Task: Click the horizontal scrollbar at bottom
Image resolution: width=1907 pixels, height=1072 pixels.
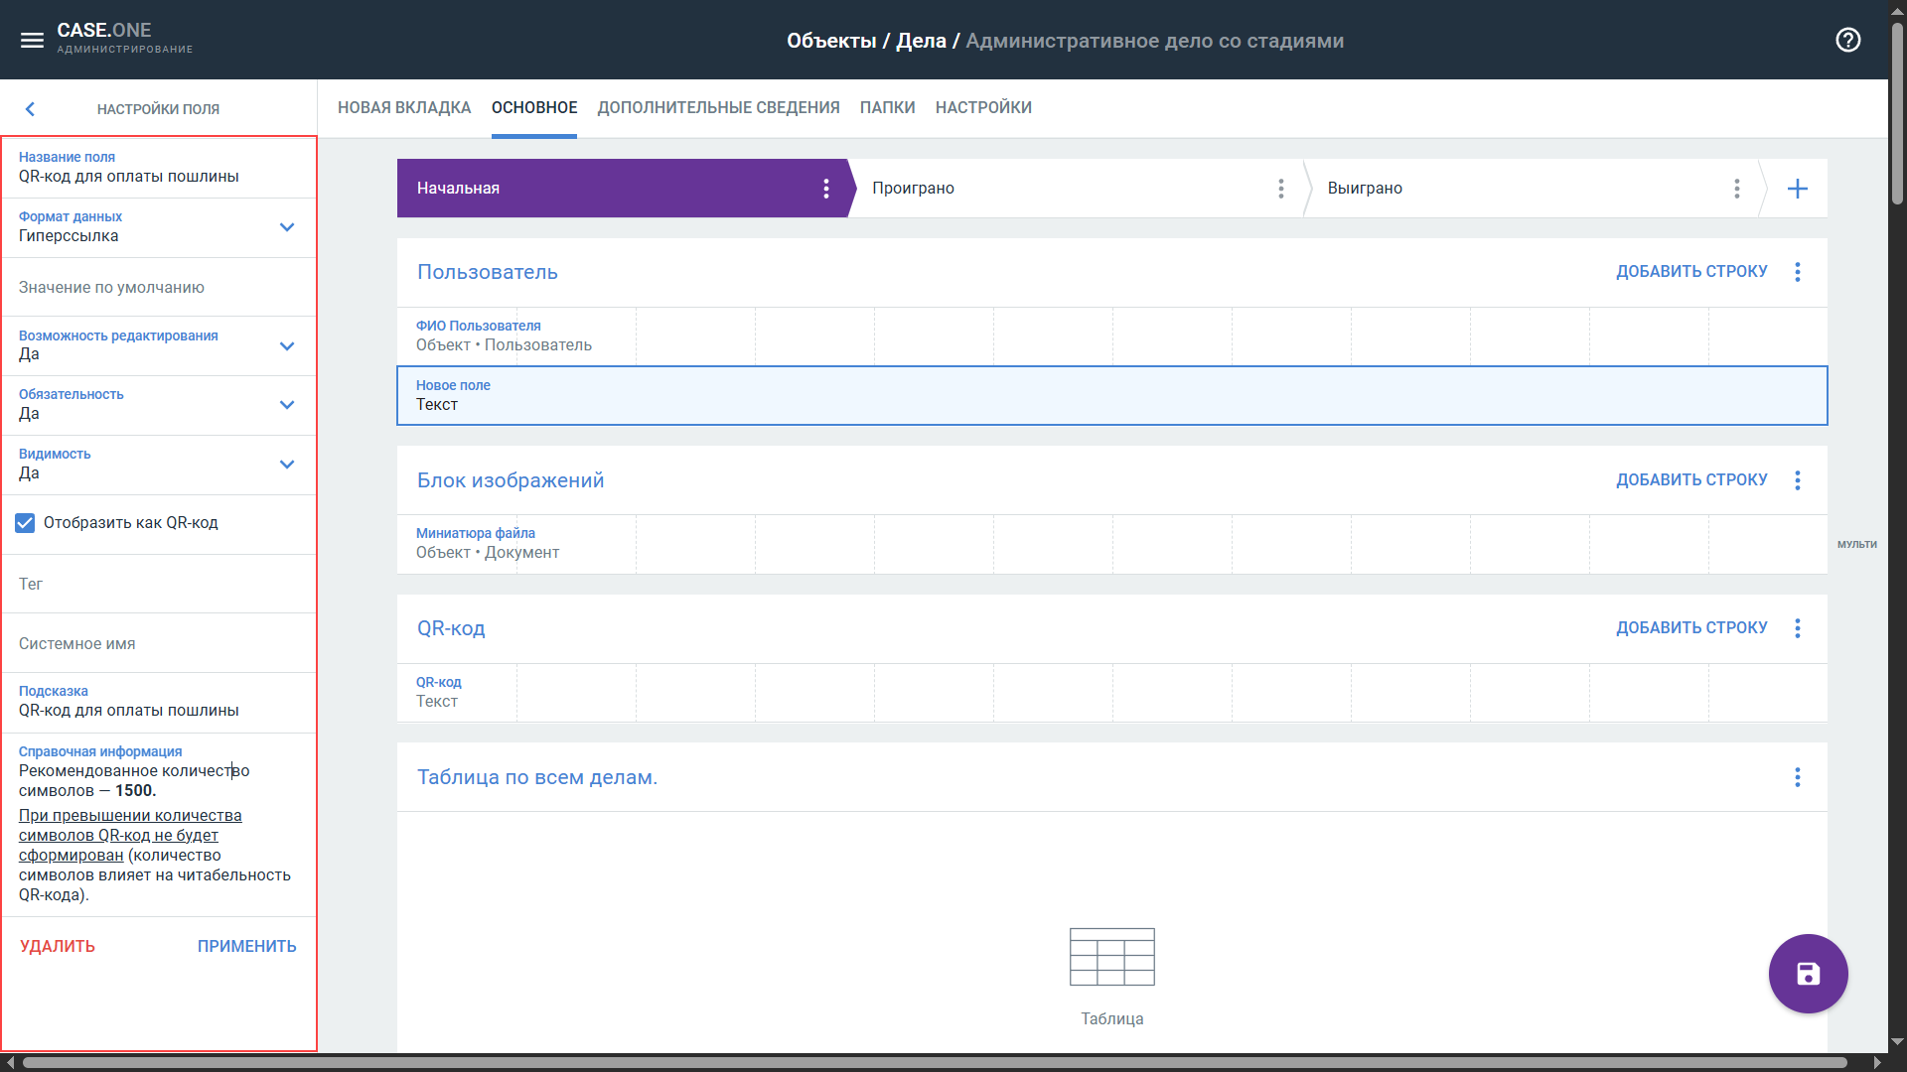Action: [934, 1062]
